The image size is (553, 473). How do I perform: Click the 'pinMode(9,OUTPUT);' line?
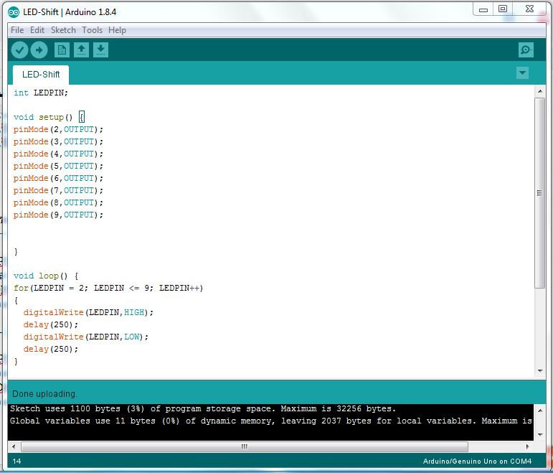tap(58, 215)
